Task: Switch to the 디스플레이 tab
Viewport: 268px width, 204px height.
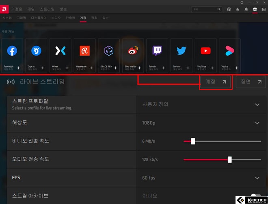Action: 39,18
